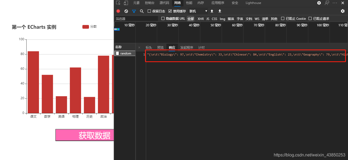348x160 pixels.
Task: Select the random request row
Action: click(x=125, y=53)
